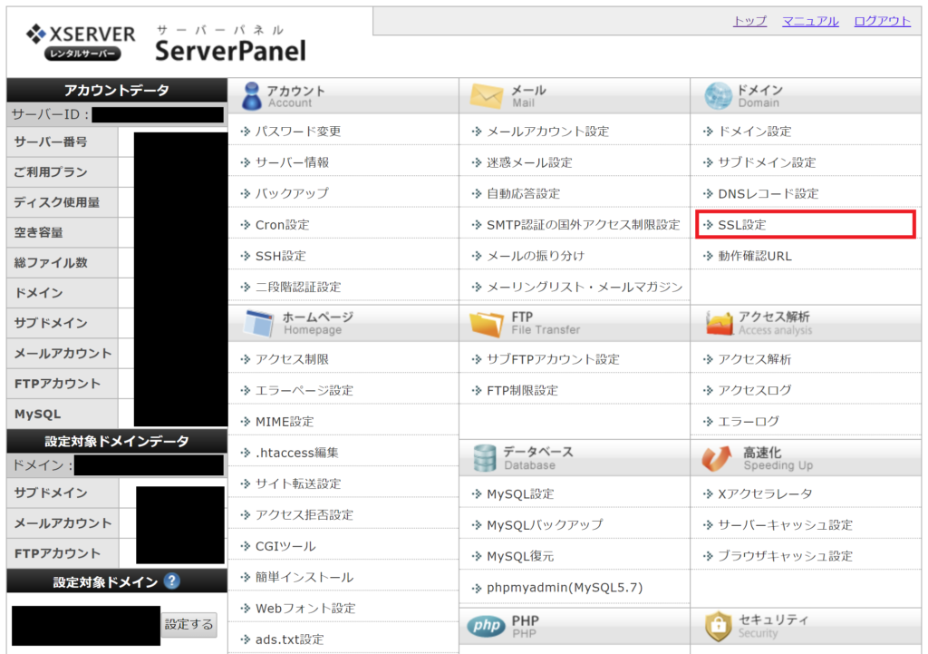Click the help question mark icon

click(171, 581)
